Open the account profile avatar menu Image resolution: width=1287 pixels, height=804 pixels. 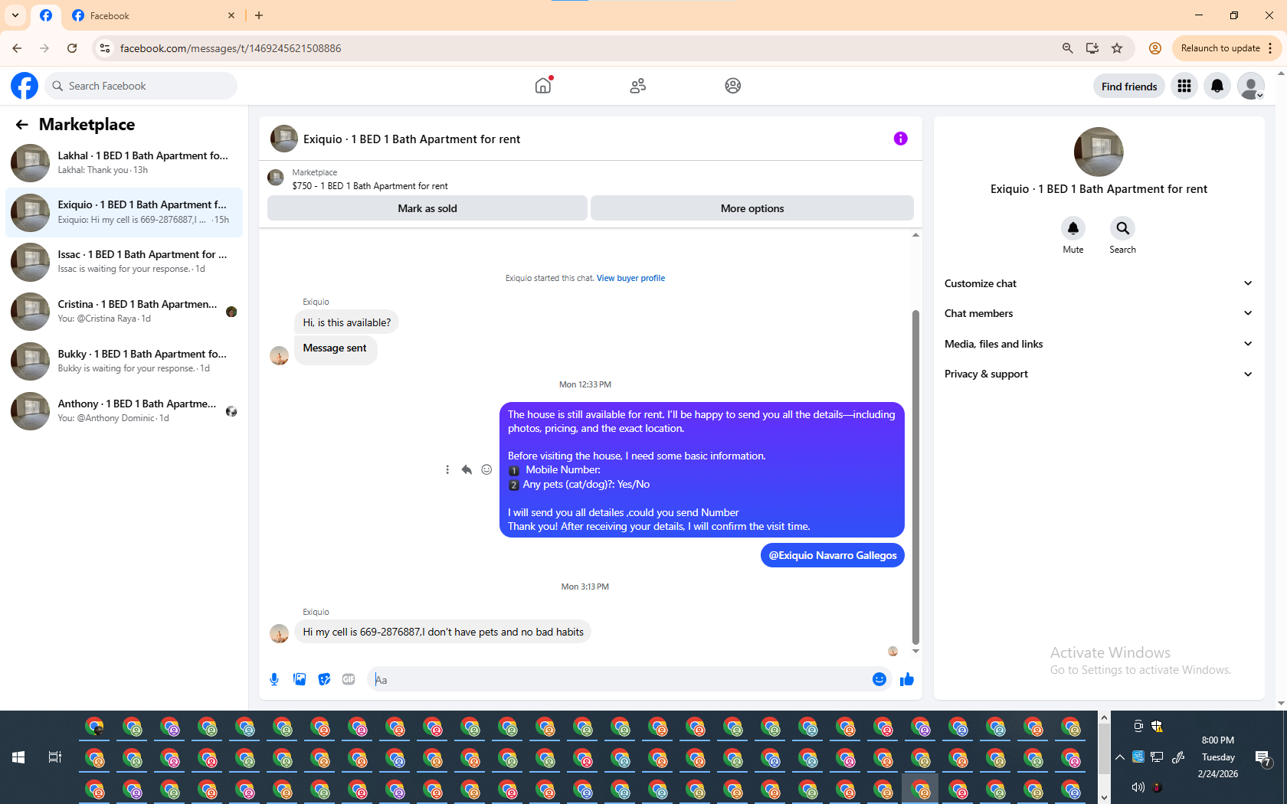[x=1251, y=87]
